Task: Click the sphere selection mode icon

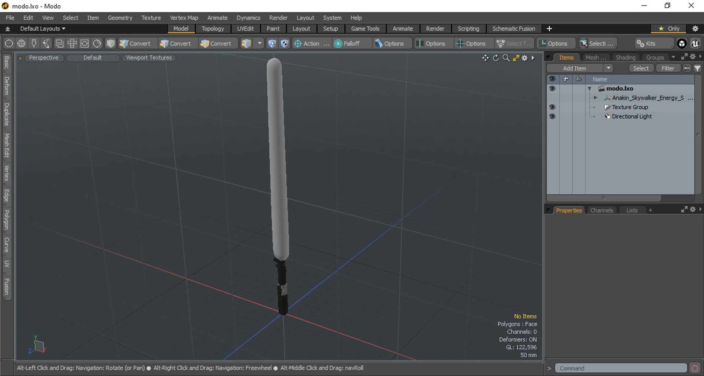Action: click(9, 44)
